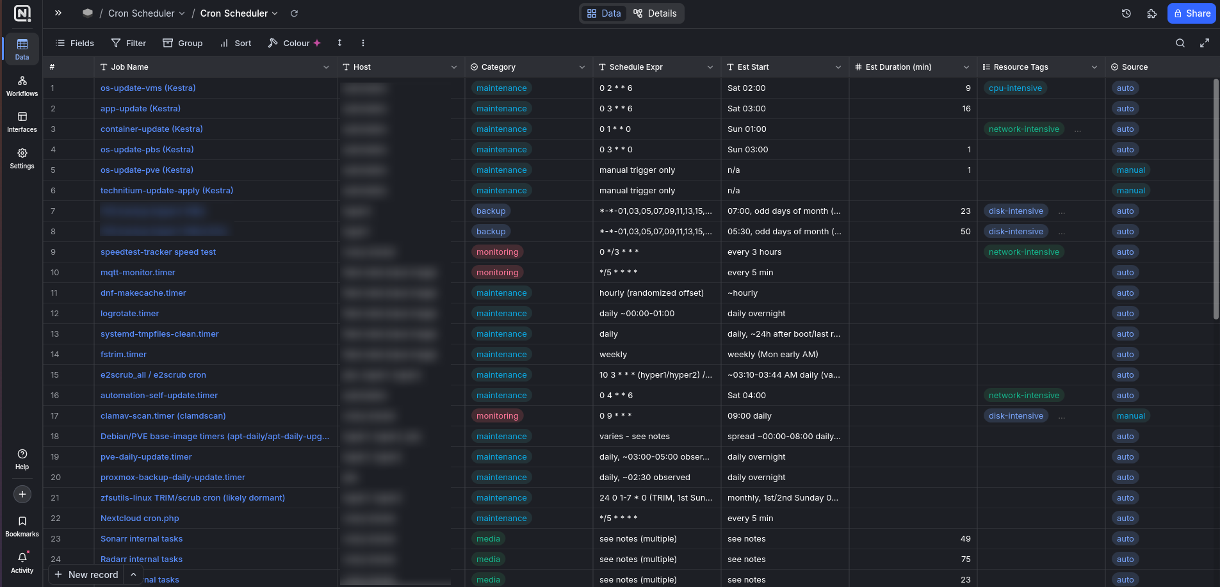Open the first Cron Scheduler breadcrumb dropdown

[147, 13]
